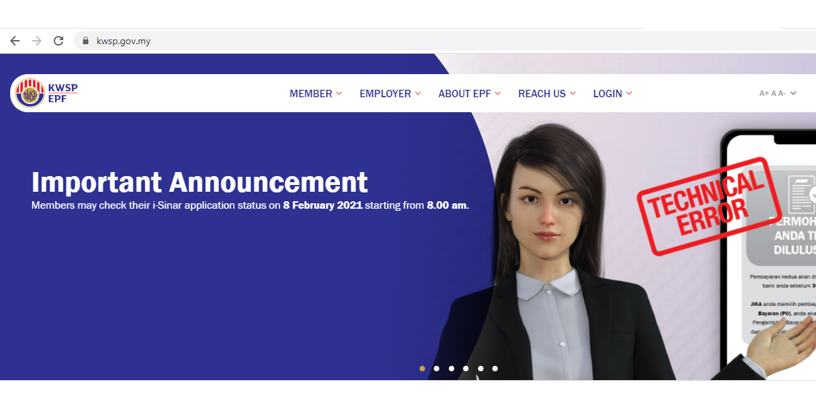Select the third carousel dot
This screenshot has height=408, width=816.
tap(452, 369)
